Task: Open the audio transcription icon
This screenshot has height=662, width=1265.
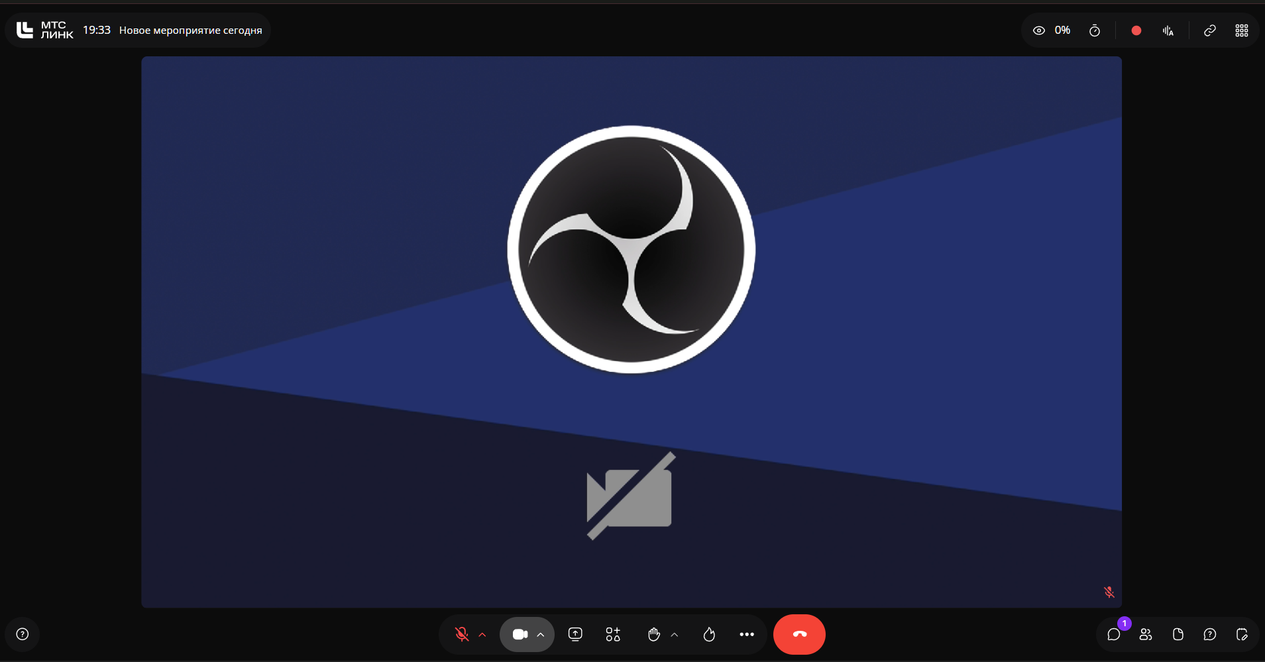Action: (x=1168, y=30)
